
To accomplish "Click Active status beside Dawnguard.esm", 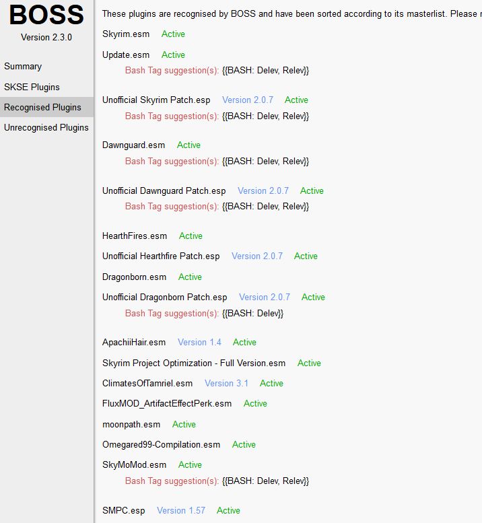I will tap(188, 145).
